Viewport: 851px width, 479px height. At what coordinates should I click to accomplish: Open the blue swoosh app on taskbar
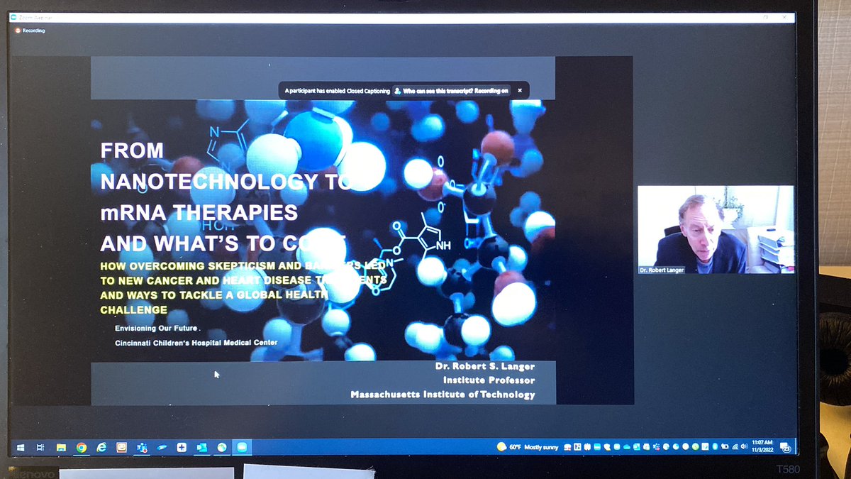(x=162, y=447)
